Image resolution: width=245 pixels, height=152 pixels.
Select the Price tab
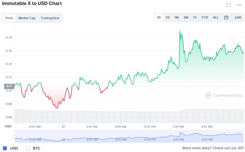click(9, 18)
